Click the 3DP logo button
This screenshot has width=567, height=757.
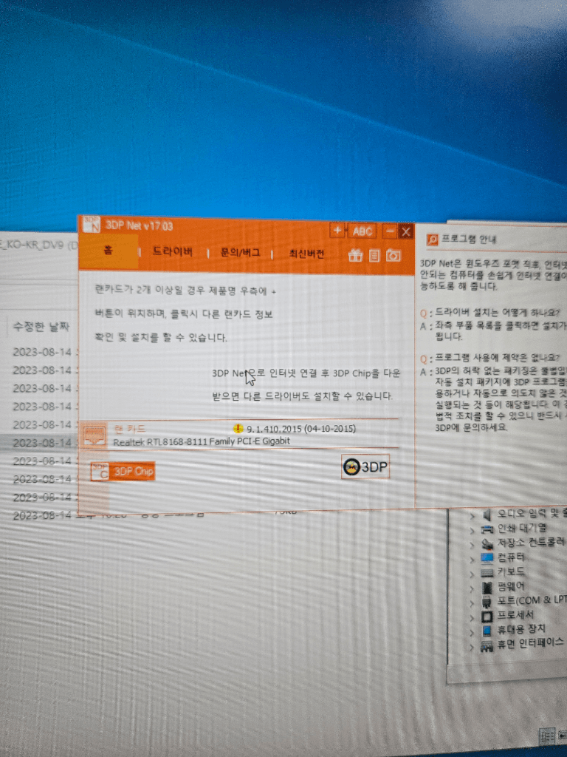click(x=365, y=467)
